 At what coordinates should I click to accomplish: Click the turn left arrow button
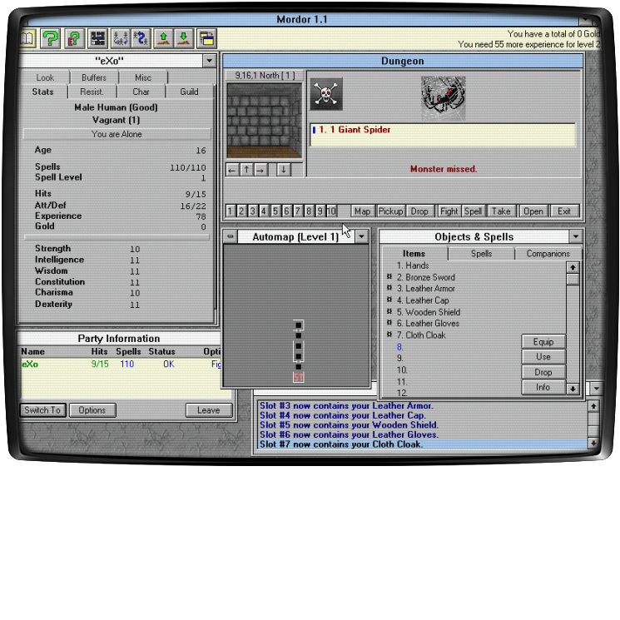tap(232, 170)
